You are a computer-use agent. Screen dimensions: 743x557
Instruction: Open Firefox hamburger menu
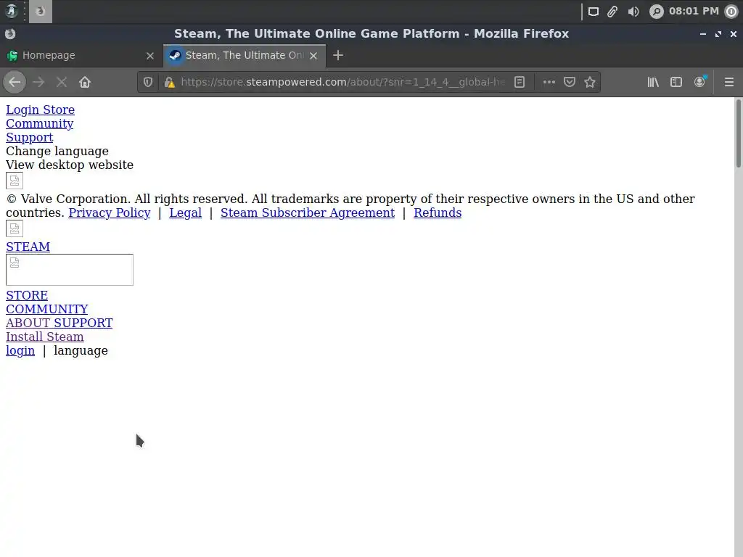pyautogui.click(x=728, y=82)
